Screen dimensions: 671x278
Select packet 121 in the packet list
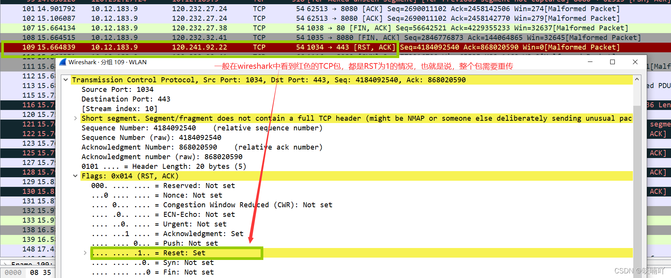(x=28, y=124)
